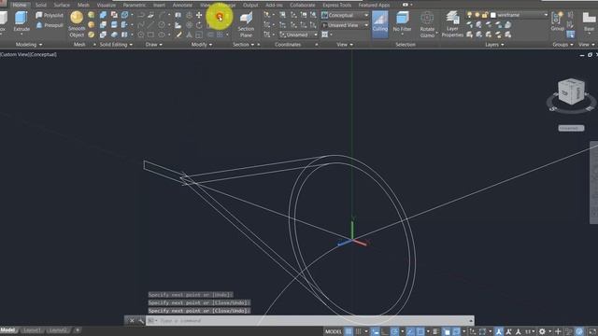Click the clean screen icon in status bar
The width and height of the screenshot is (598, 336).
coord(592,332)
